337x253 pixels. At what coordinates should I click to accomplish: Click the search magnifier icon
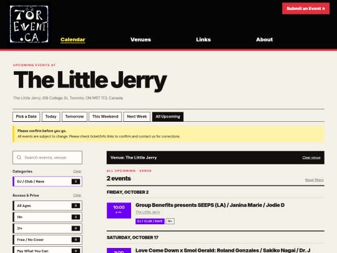pos(19,157)
